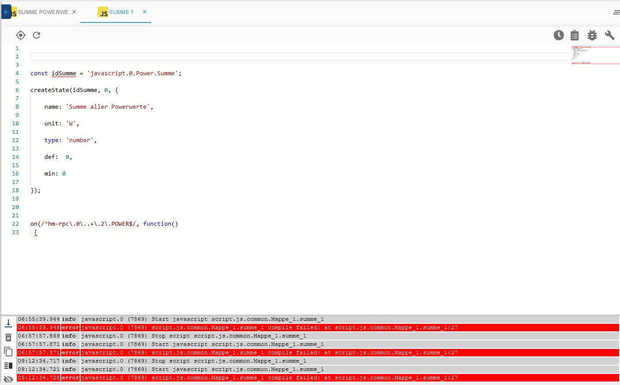Viewport: 620px width, 385px height.
Task: Open the Select ID dialog clipboard icon
Action: (x=575, y=35)
